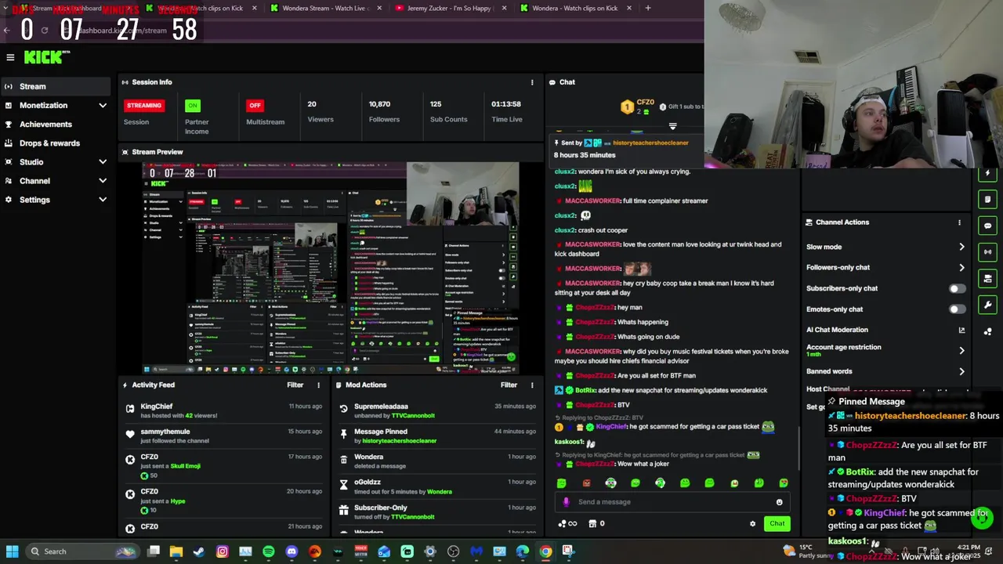Select Stream in sidebar

[x=55, y=87]
